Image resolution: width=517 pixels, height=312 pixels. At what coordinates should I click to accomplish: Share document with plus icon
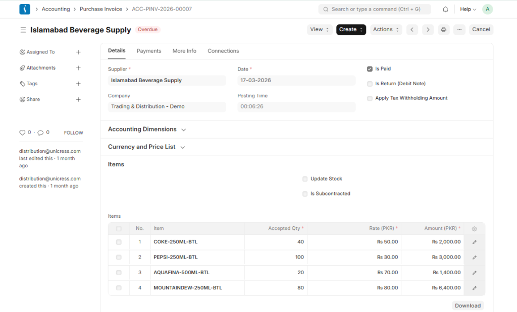point(78,99)
